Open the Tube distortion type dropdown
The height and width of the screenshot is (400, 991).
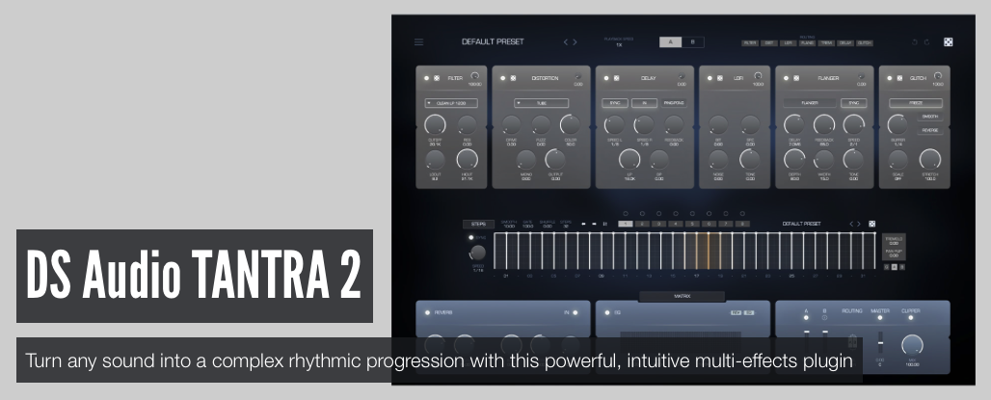point(540,102)
